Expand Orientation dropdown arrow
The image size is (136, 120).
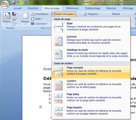click(x=50, y=14)
